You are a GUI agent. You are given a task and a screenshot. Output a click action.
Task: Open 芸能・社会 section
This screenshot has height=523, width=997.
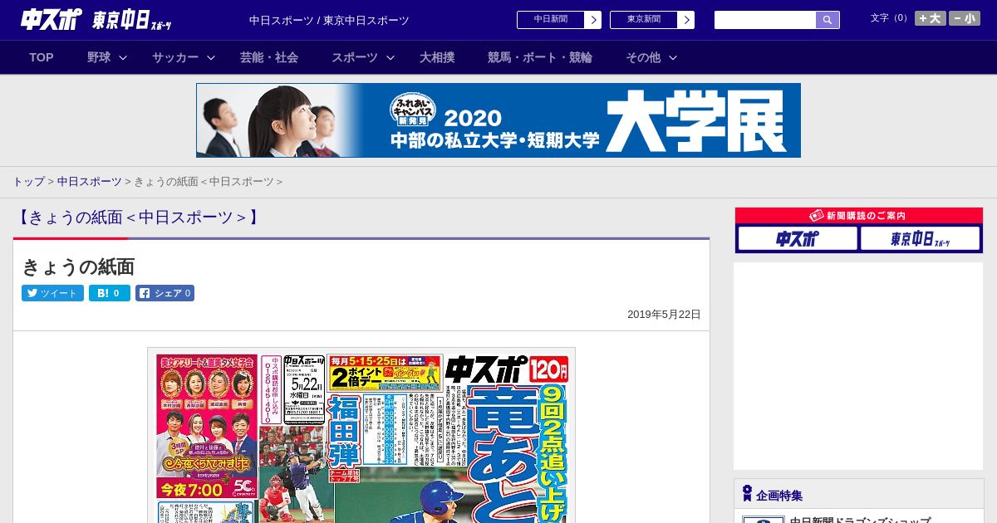(x=269, y=57)
